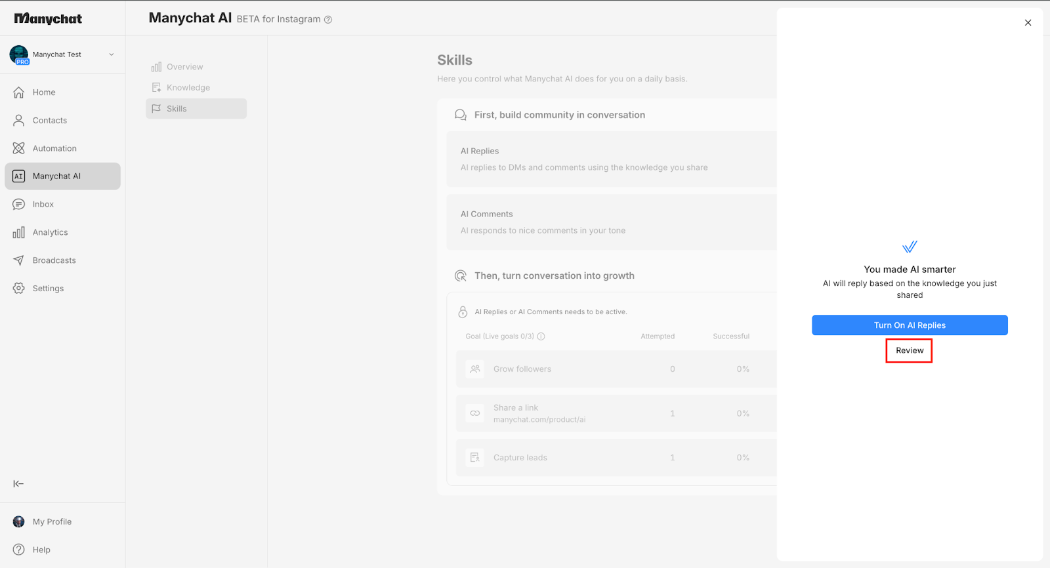Click the Review button
Image resolution: width=1050 pixels, height=568 pixels.
909,351
